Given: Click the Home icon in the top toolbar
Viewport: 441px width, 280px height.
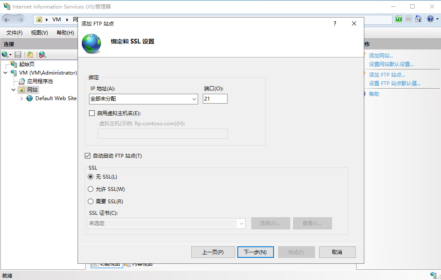Looking at the screenshot, I should 419,19.
